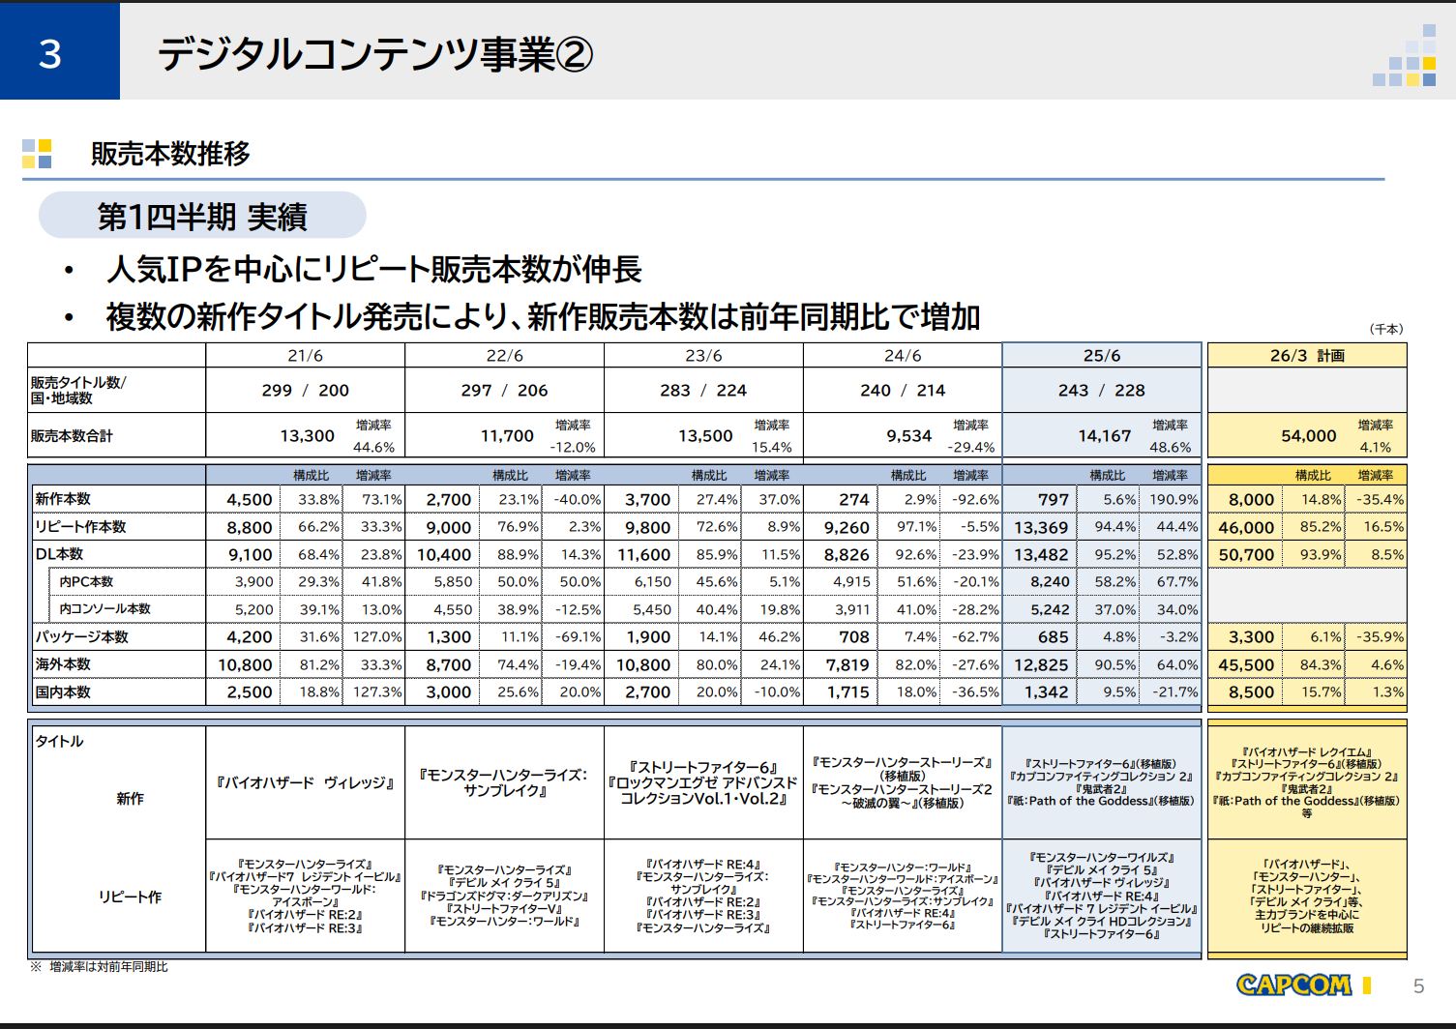The image size is (1456, 1029).
Task: Select the bullet 人気IPを中心にリピート販売本数が伸長
Action: [x=374, y=269]
